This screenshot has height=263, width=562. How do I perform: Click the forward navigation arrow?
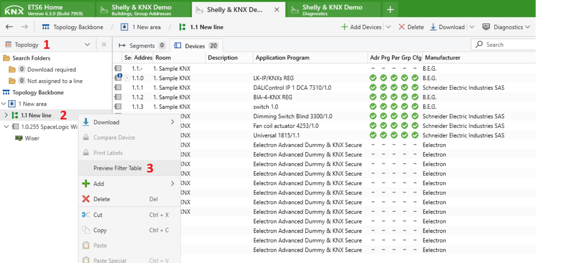(24, 27)
